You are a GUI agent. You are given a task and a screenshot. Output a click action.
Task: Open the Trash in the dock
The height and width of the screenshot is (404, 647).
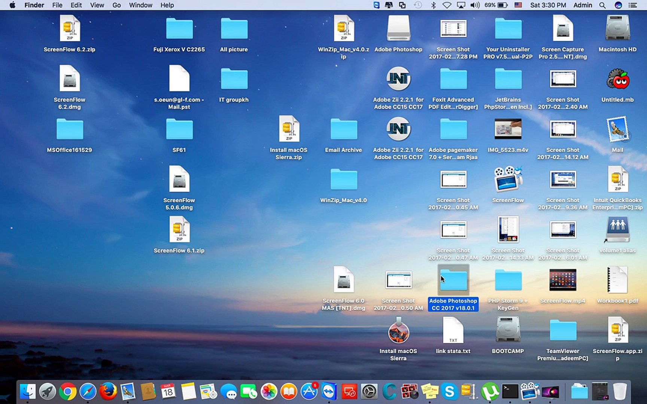click(620, 392)
